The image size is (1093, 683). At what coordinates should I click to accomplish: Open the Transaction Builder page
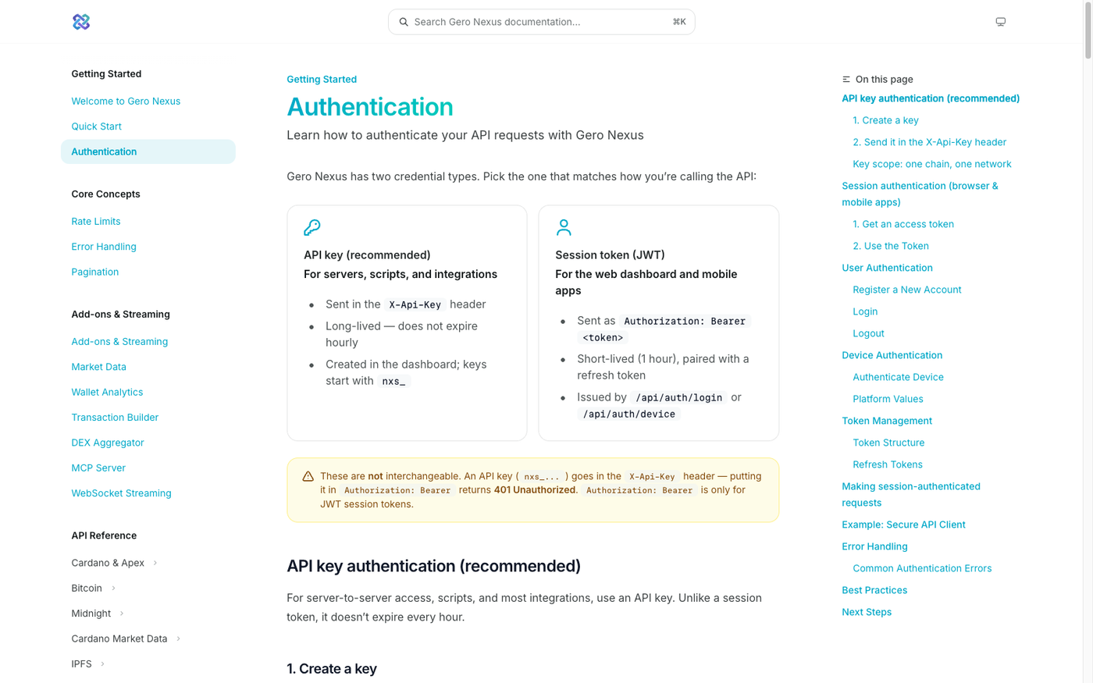(x=115, y=418)
